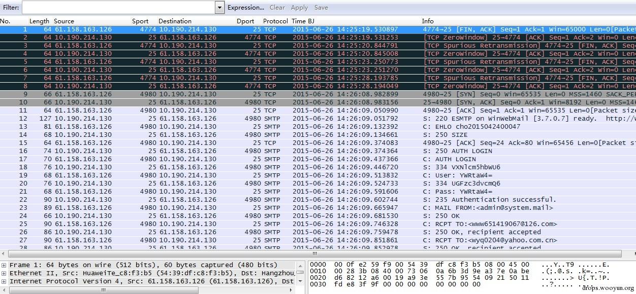The height and width of the screenshot is (294, 636).
Task: Select packet 23 MAIL FROM admin@system.mail
Action: pyautogui.click(x=318, y=208)
